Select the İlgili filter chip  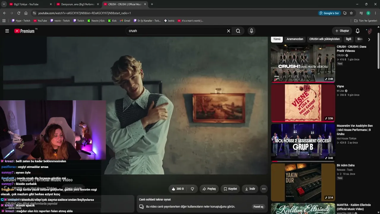click(x=349, y=39)
